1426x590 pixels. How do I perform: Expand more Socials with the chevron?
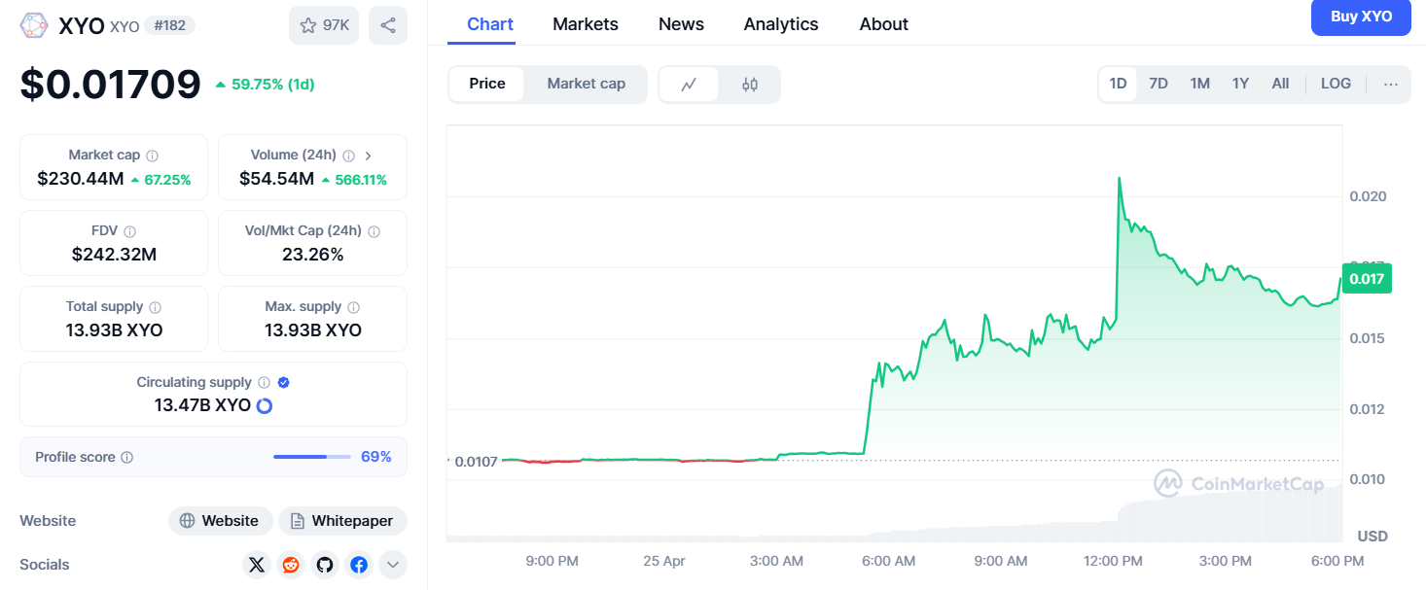(392, 565)
